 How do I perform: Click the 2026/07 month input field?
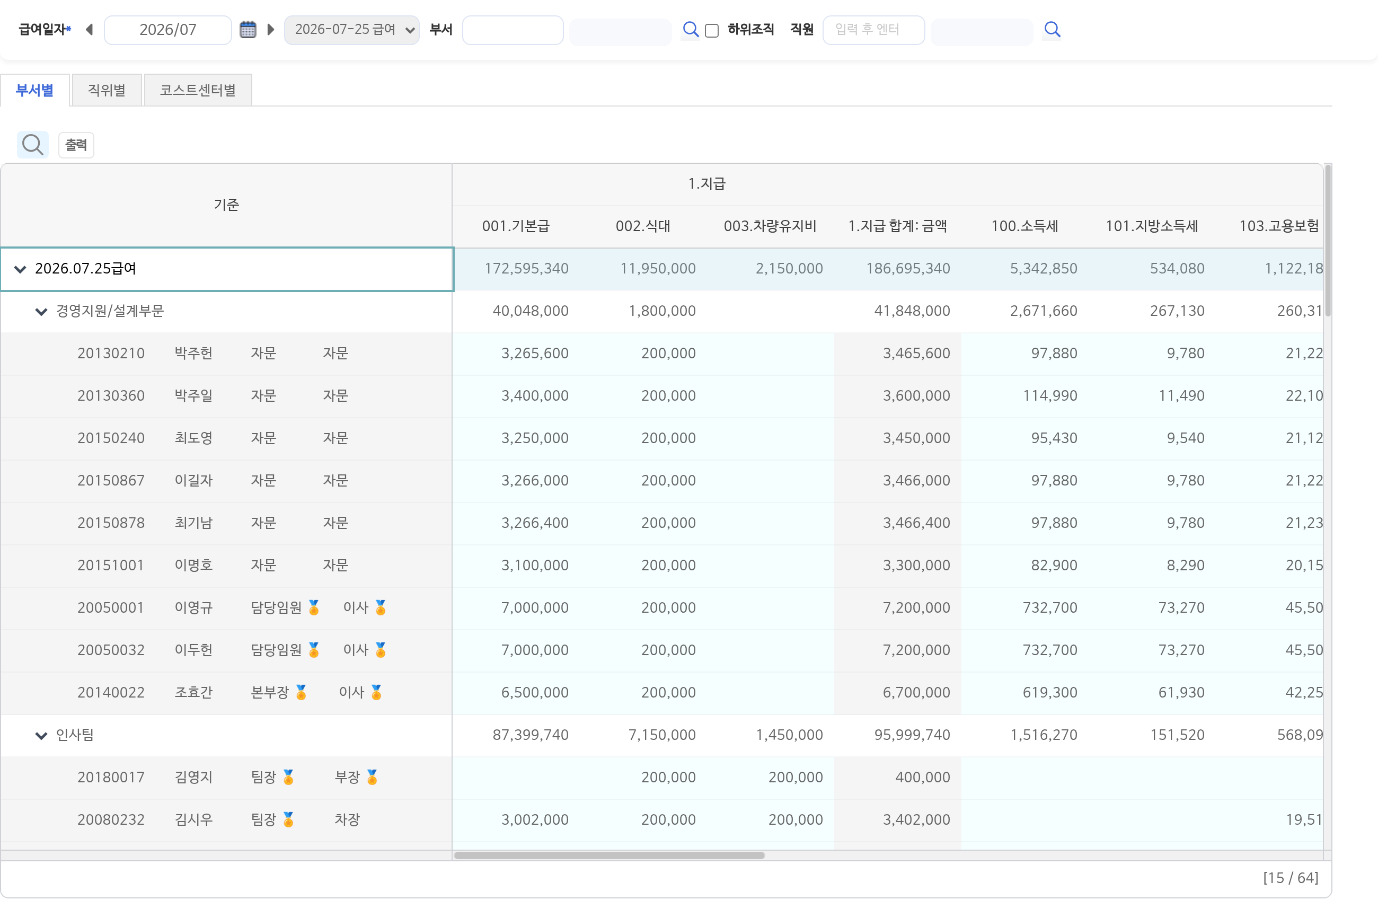[168, 30]
